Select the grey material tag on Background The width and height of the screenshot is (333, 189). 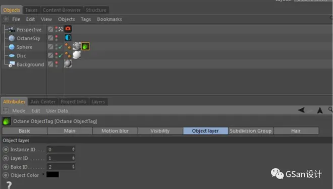click(68, 64)
